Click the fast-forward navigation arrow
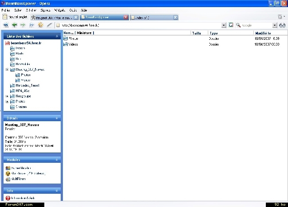288x207 pixels. click(x=31, y=25)
